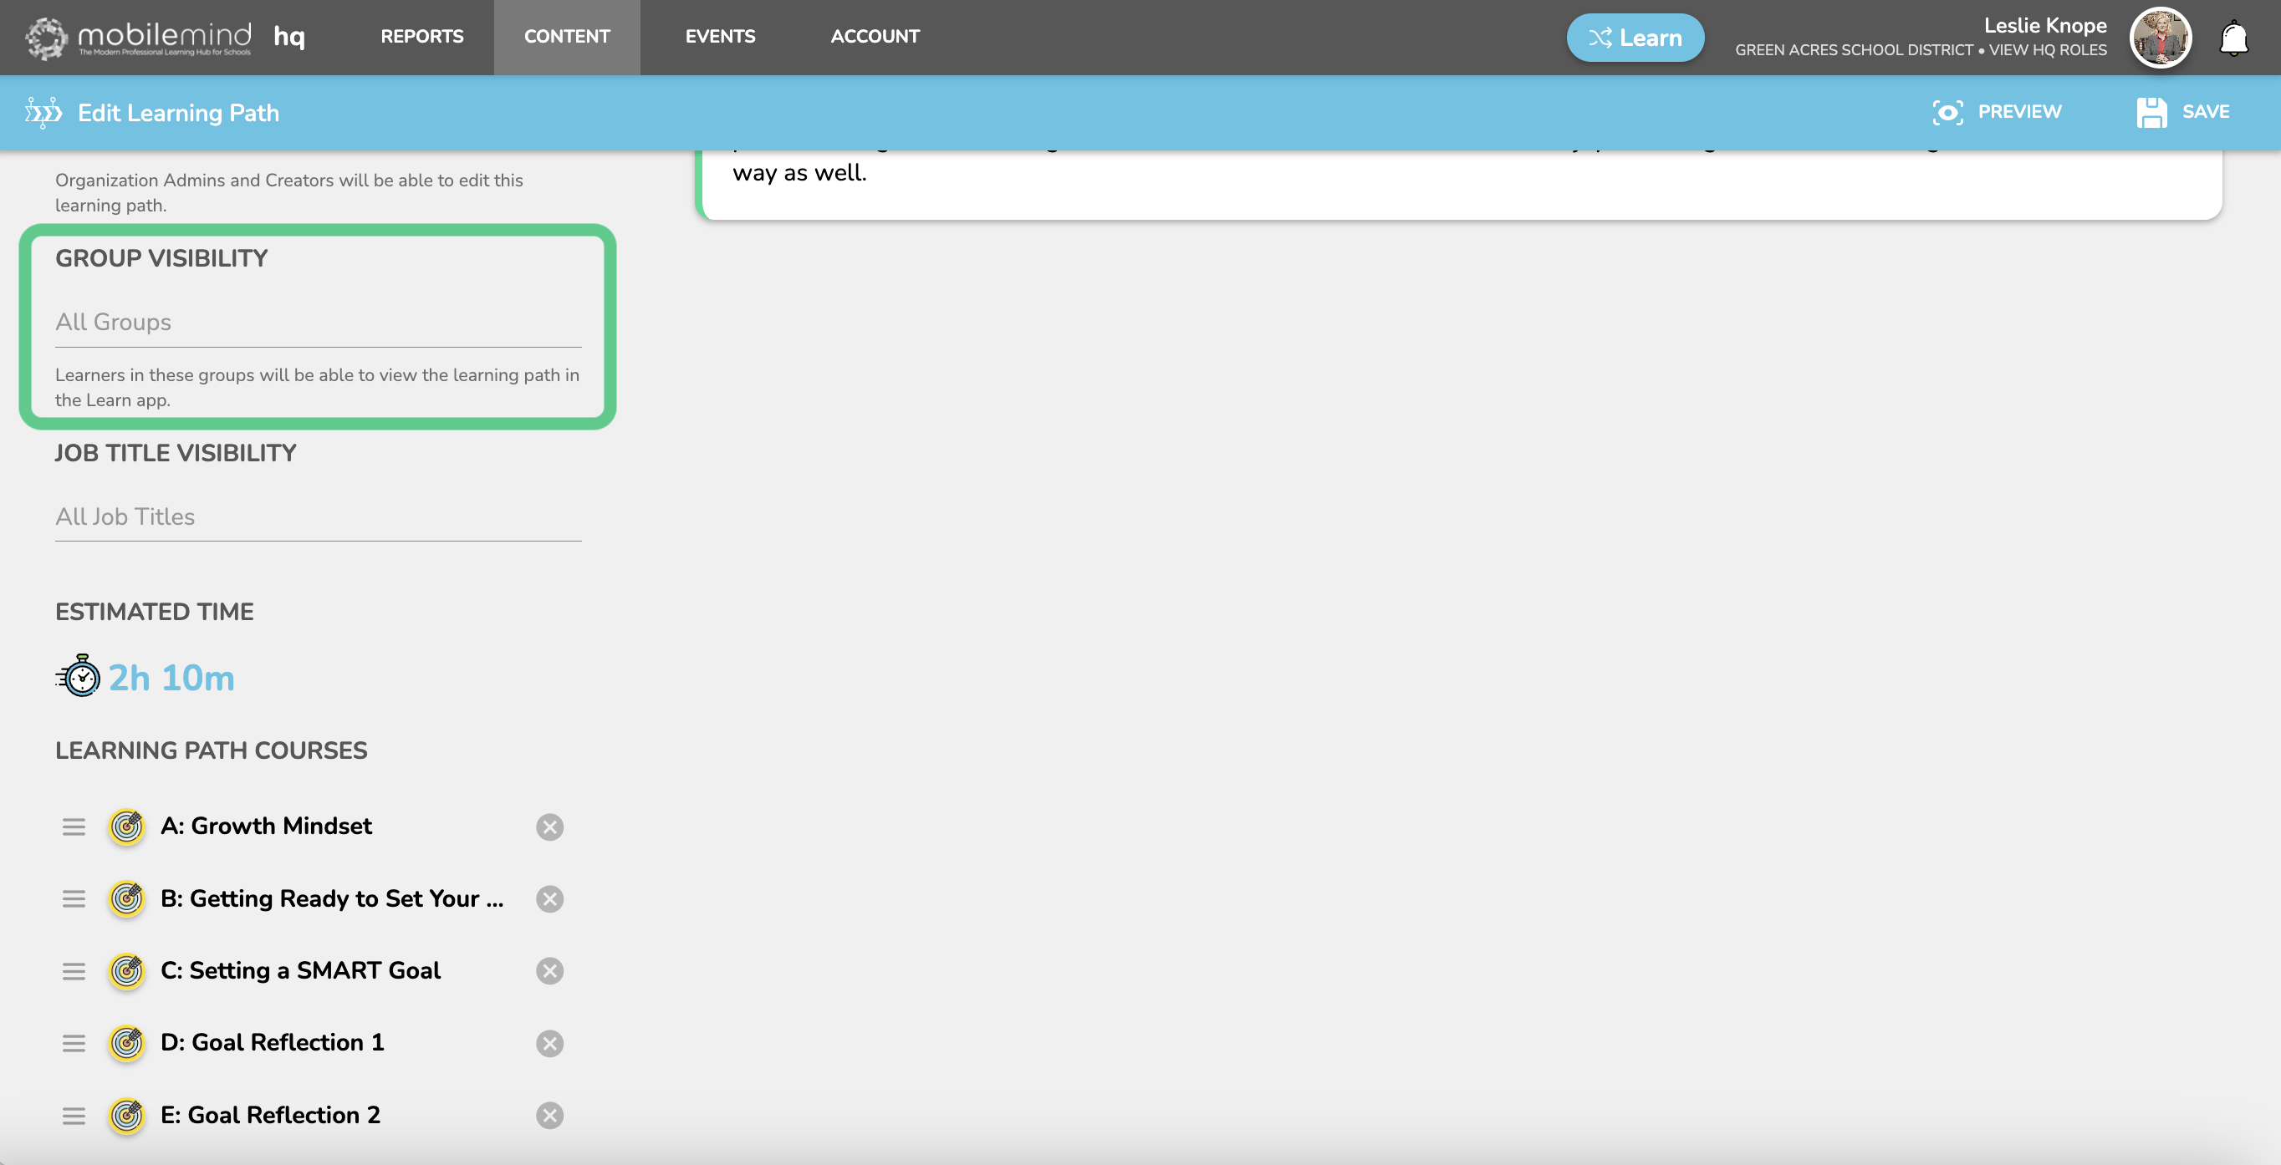The height and width of the screenshot is (1165, 2281).
Task: Click the target icon for A: Growth Mindset
Action: (126, 827)
